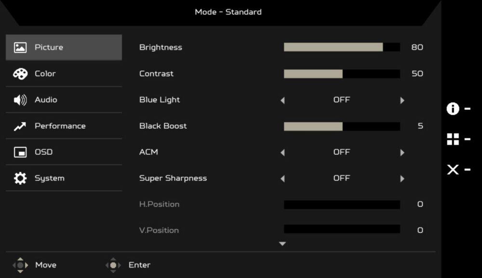Select the Performance menu item label

click(60, 126)
